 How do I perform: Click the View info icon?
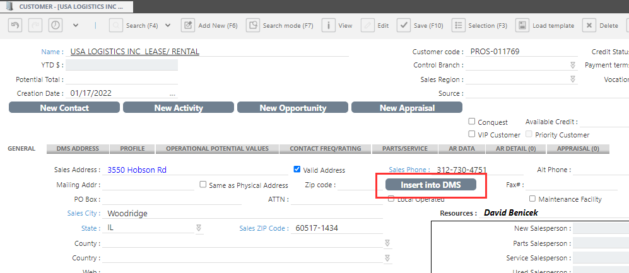click(329, 25)
